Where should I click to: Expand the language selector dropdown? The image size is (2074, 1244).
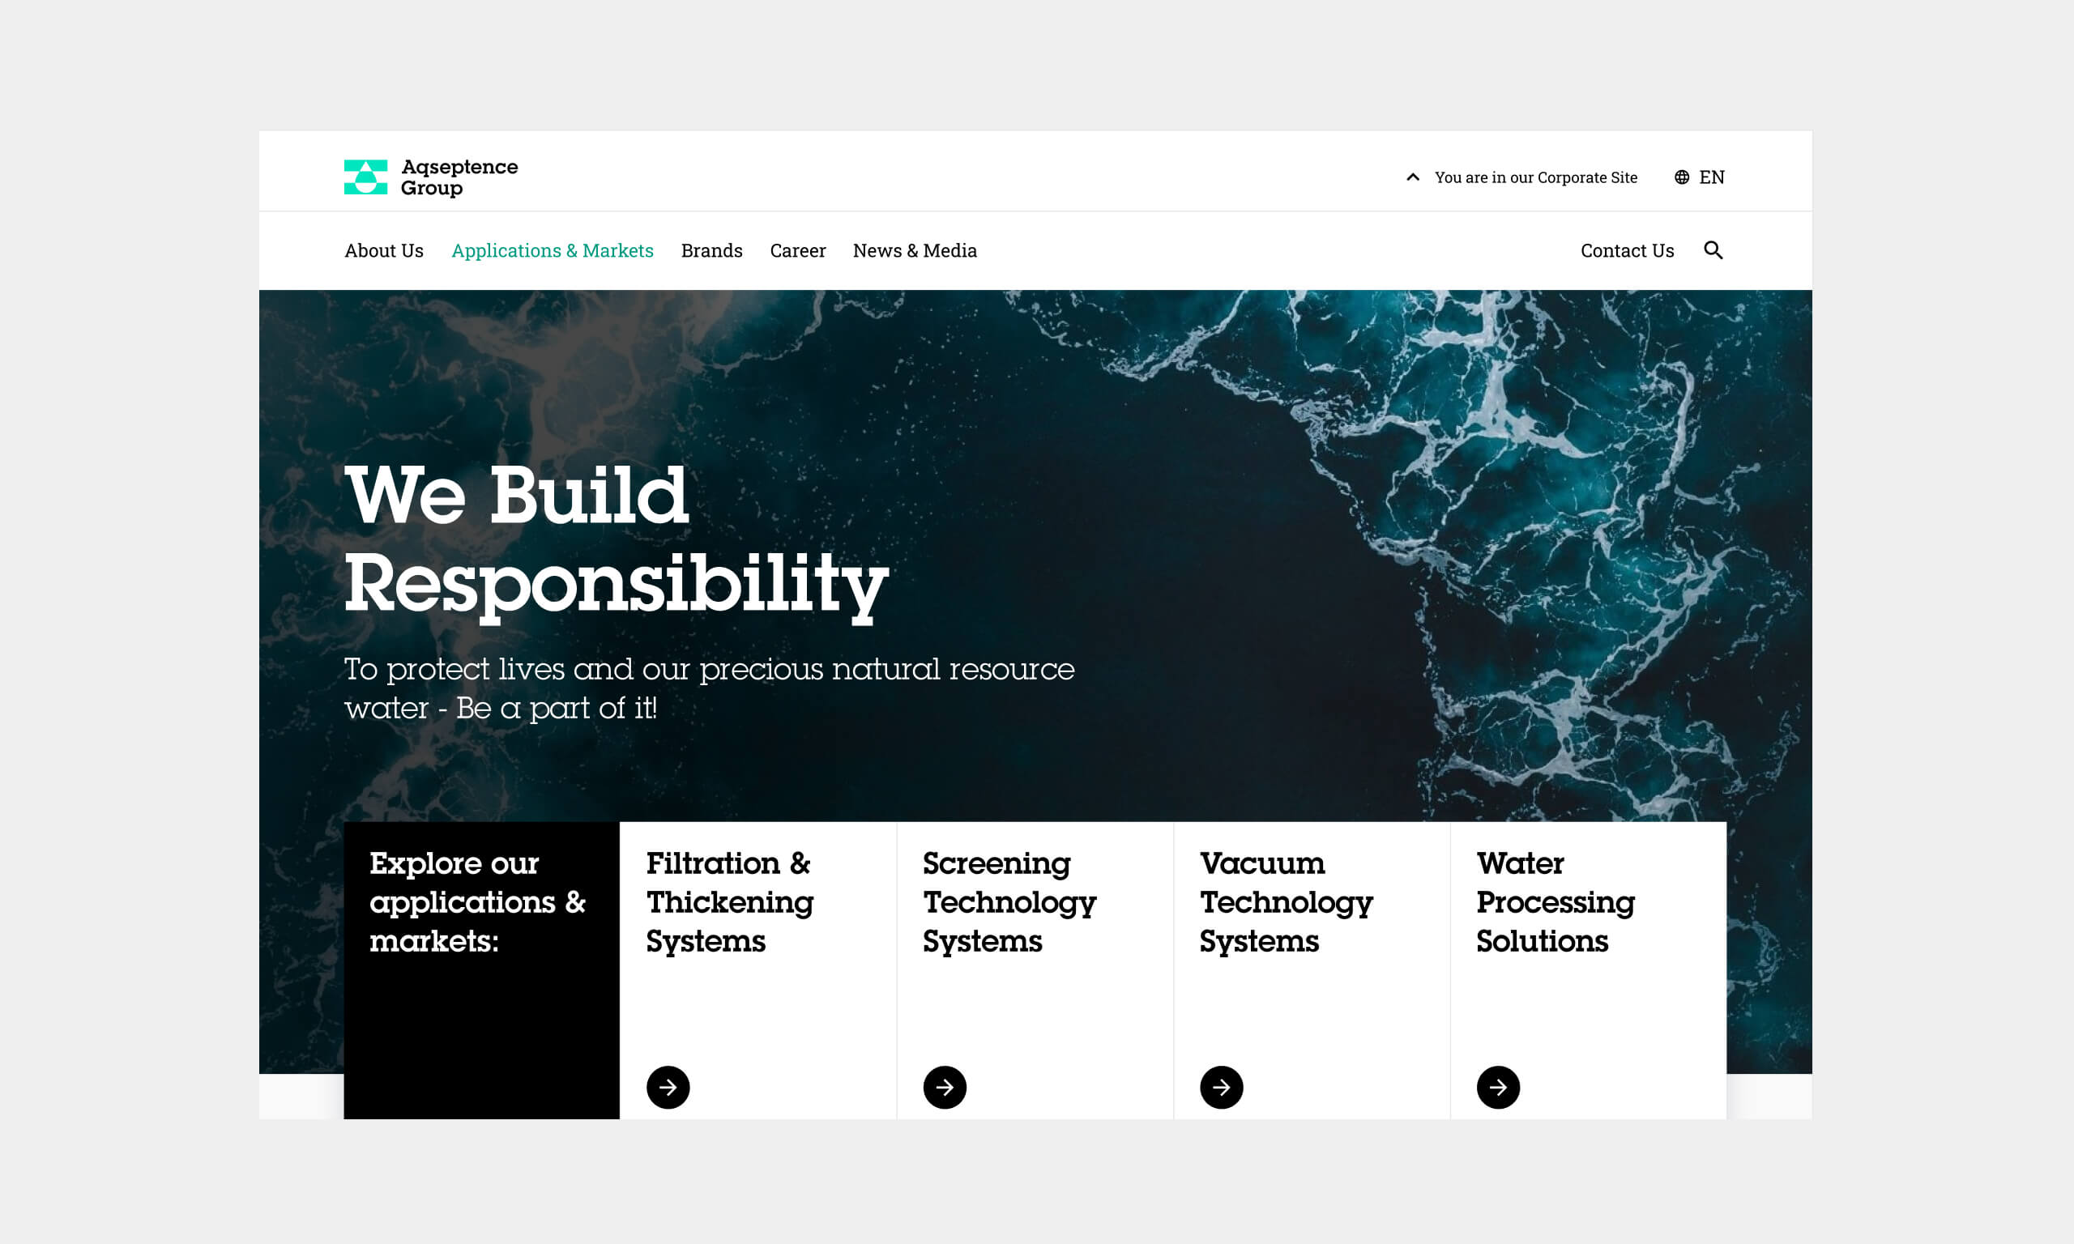[x=1701, y=177]
